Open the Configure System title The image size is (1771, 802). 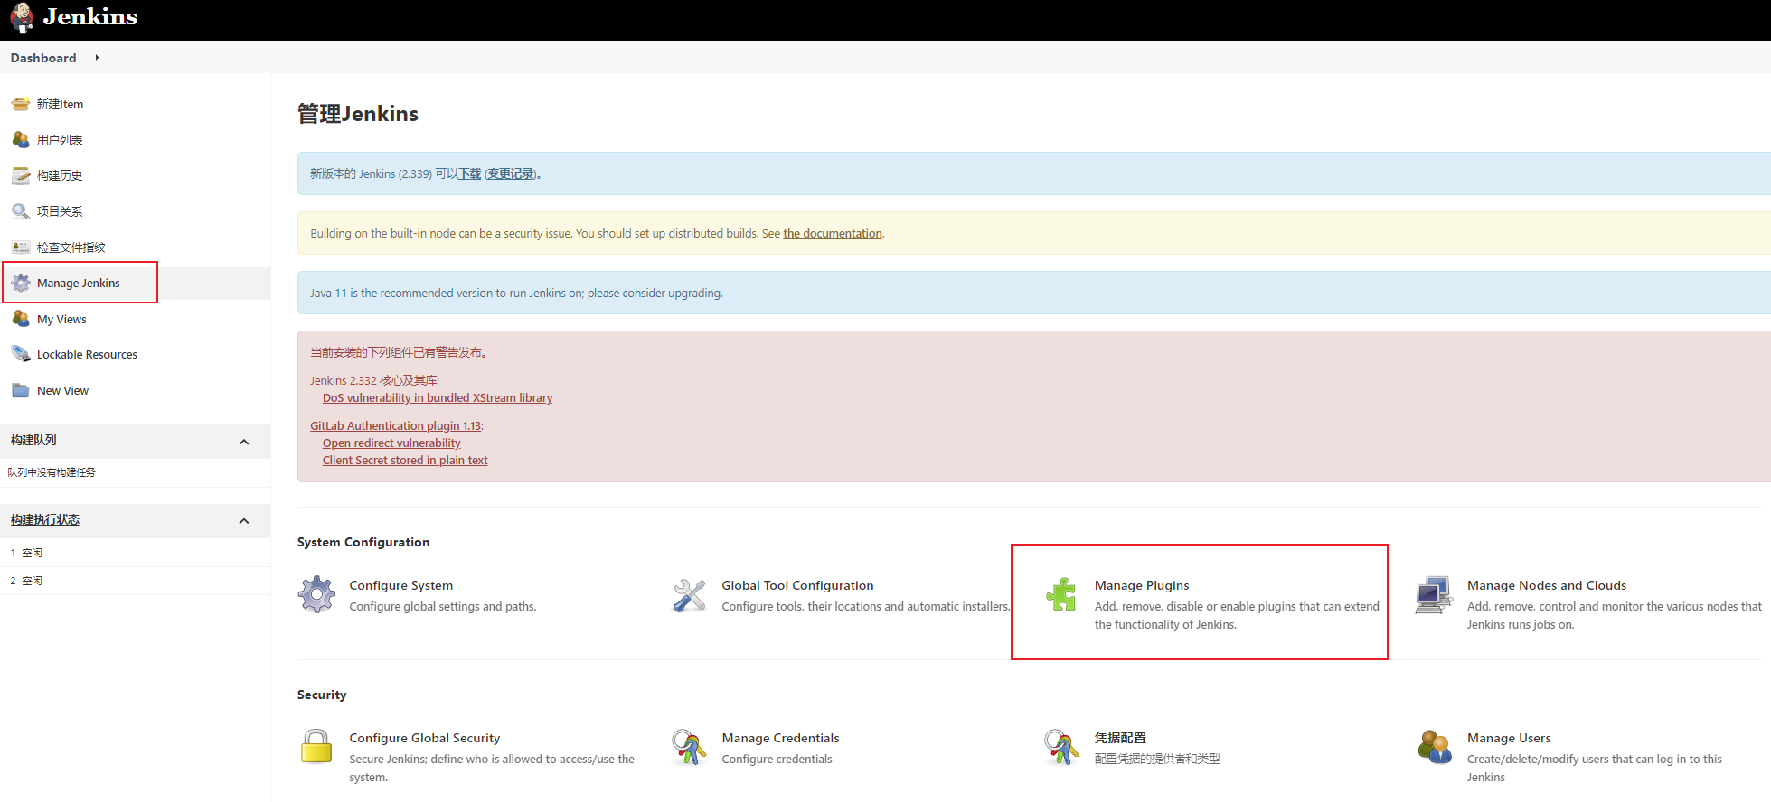click(x=401, y=585)
